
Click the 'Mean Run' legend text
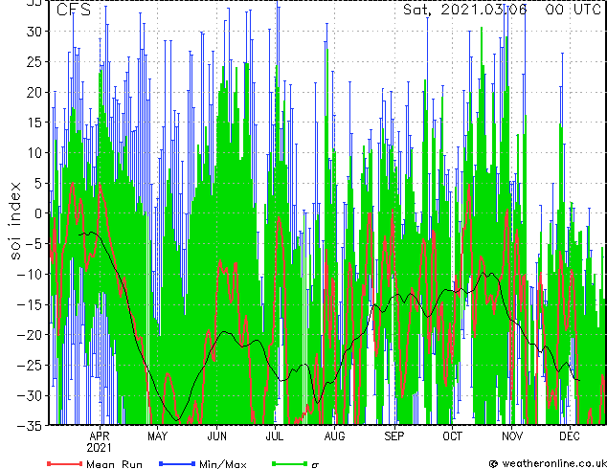pos(114,464)
